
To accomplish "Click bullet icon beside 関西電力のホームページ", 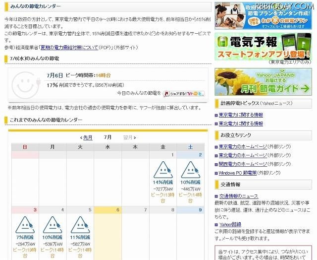I will [x=216, y=164].
